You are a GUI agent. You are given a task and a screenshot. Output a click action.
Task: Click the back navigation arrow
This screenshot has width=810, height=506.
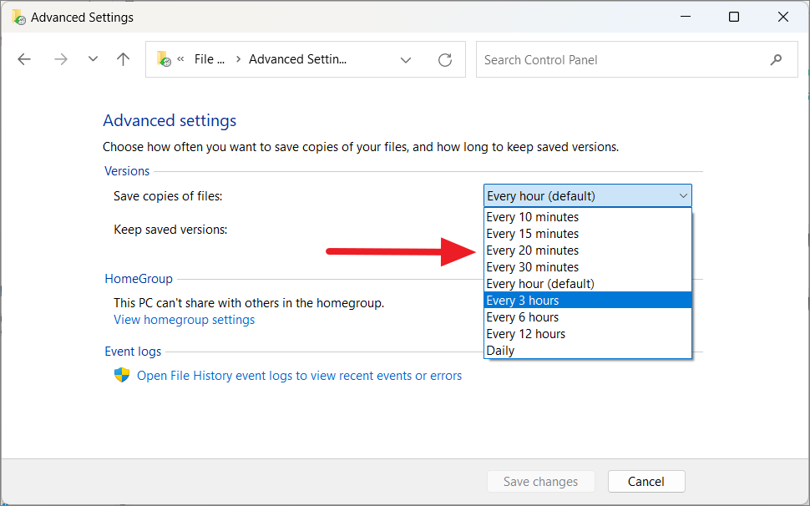point(24,58)
